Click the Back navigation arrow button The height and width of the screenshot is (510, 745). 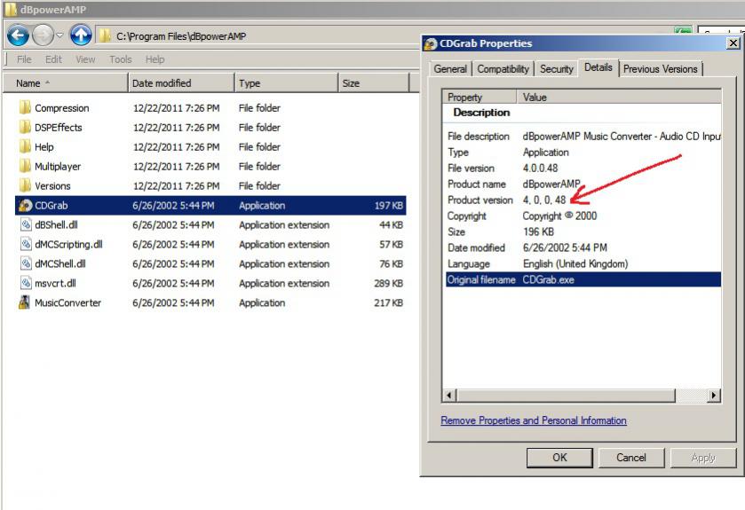coord(18,35)
